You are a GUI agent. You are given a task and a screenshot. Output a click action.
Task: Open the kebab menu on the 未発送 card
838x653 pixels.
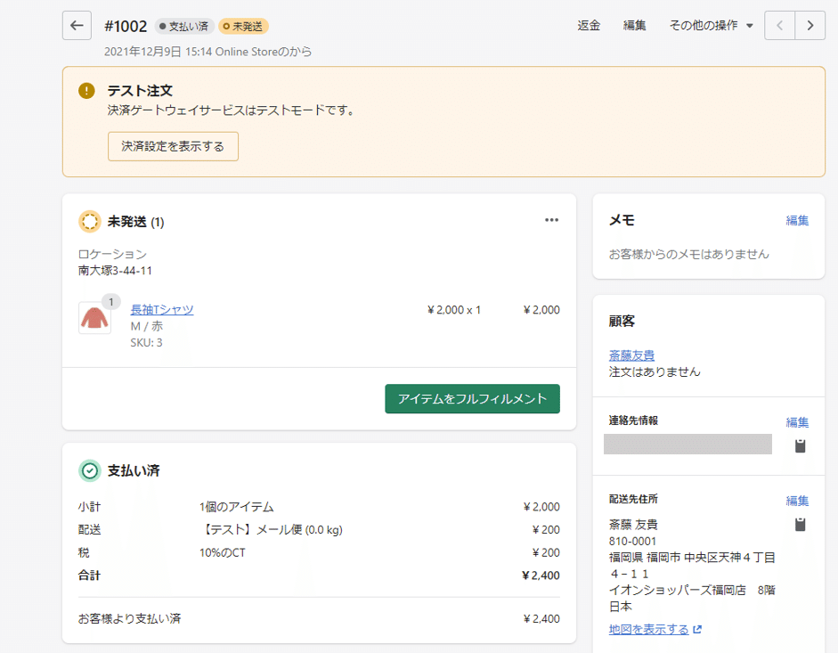[x=552, y=219]
